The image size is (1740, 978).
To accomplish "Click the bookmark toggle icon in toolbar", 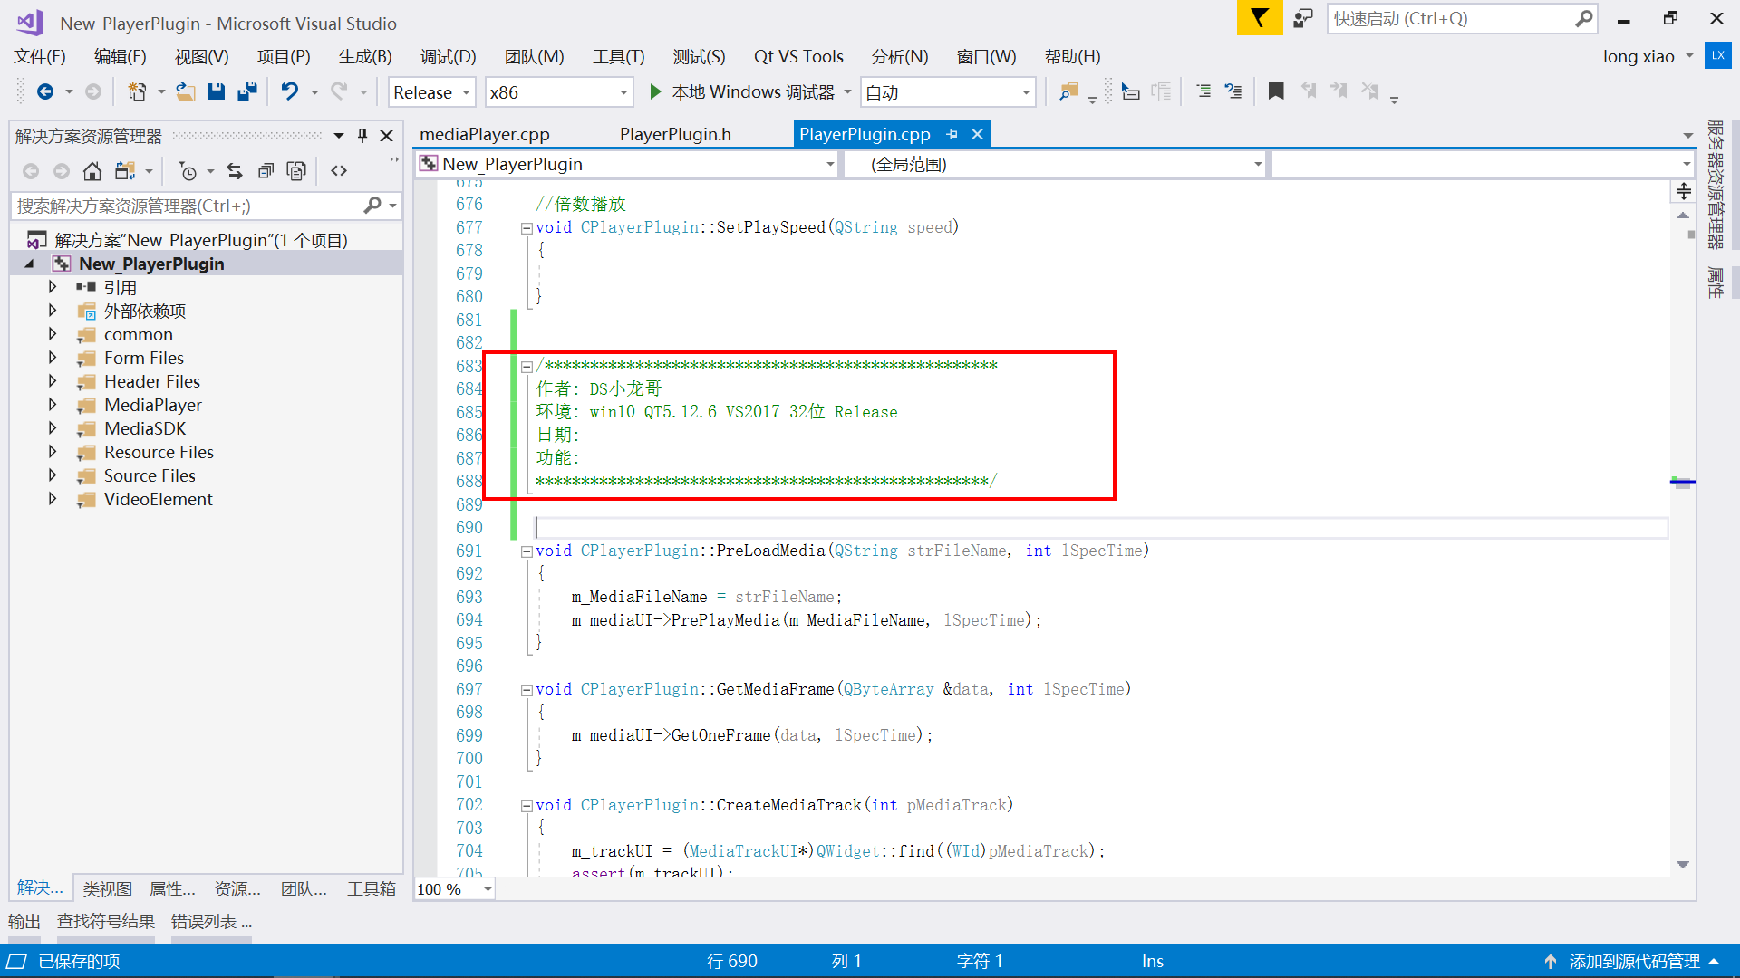I will click(1276, 91).
